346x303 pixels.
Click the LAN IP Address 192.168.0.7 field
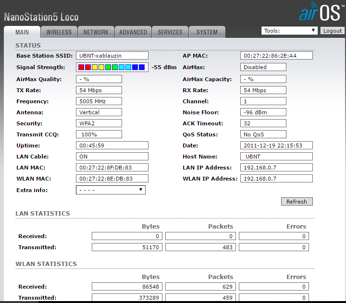pyautogui.click(x=276, y=168)
